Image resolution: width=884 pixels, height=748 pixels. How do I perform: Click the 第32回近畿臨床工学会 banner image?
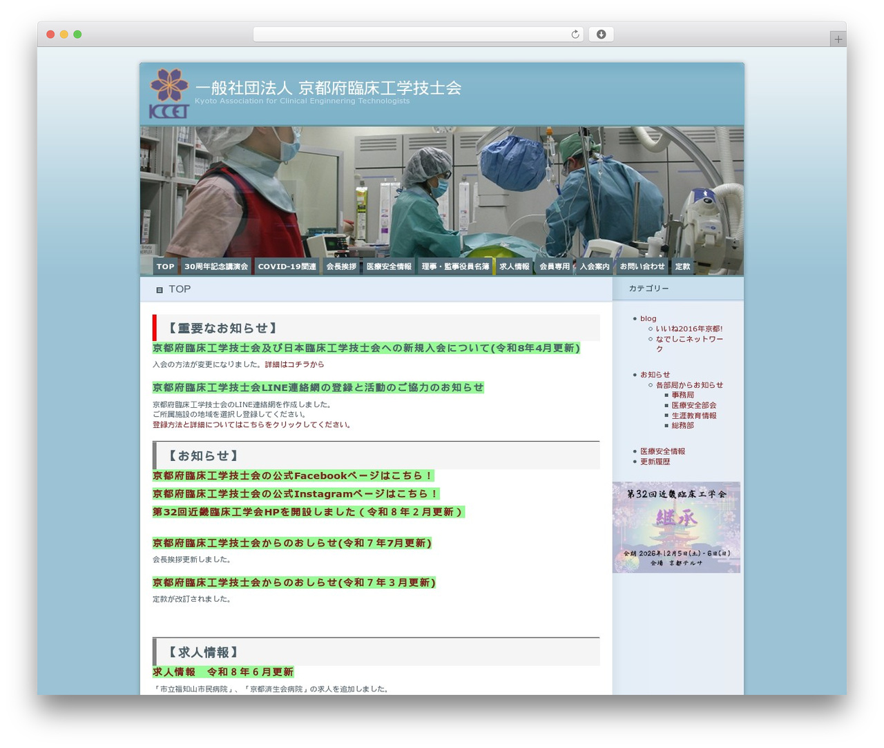[x=676, y=527]
